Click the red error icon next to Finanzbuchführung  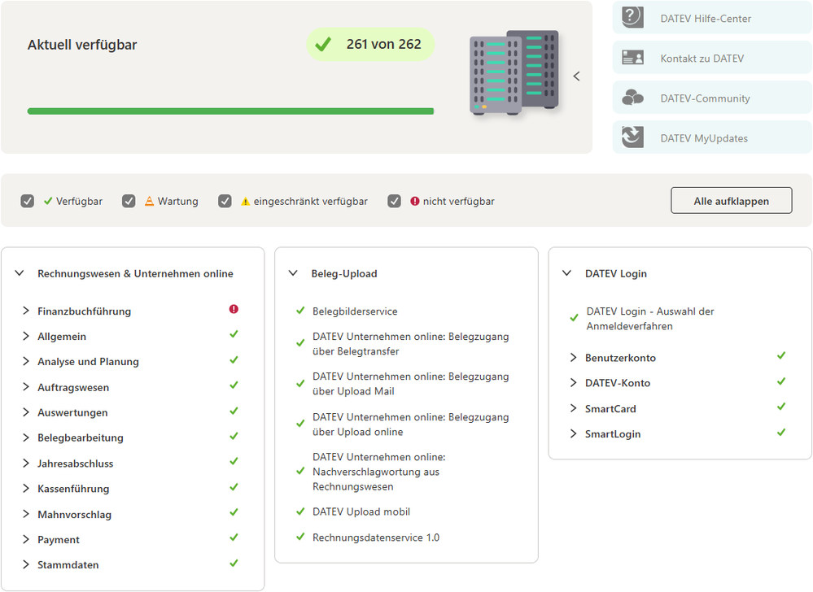click(234, 309)
